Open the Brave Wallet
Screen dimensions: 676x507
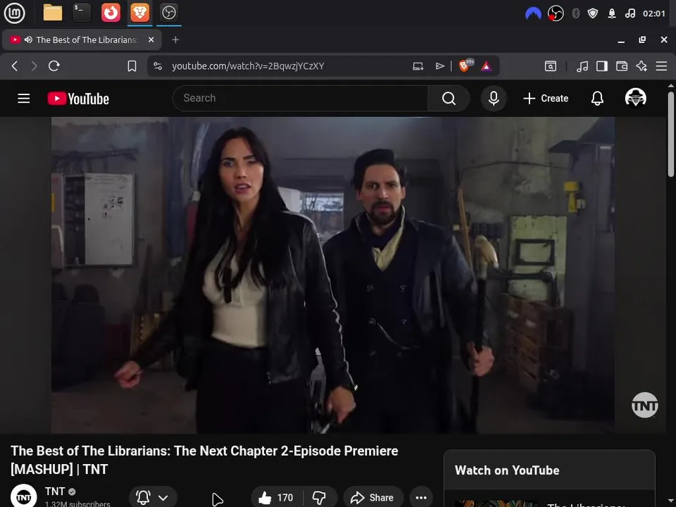click(x=622, y=66)
